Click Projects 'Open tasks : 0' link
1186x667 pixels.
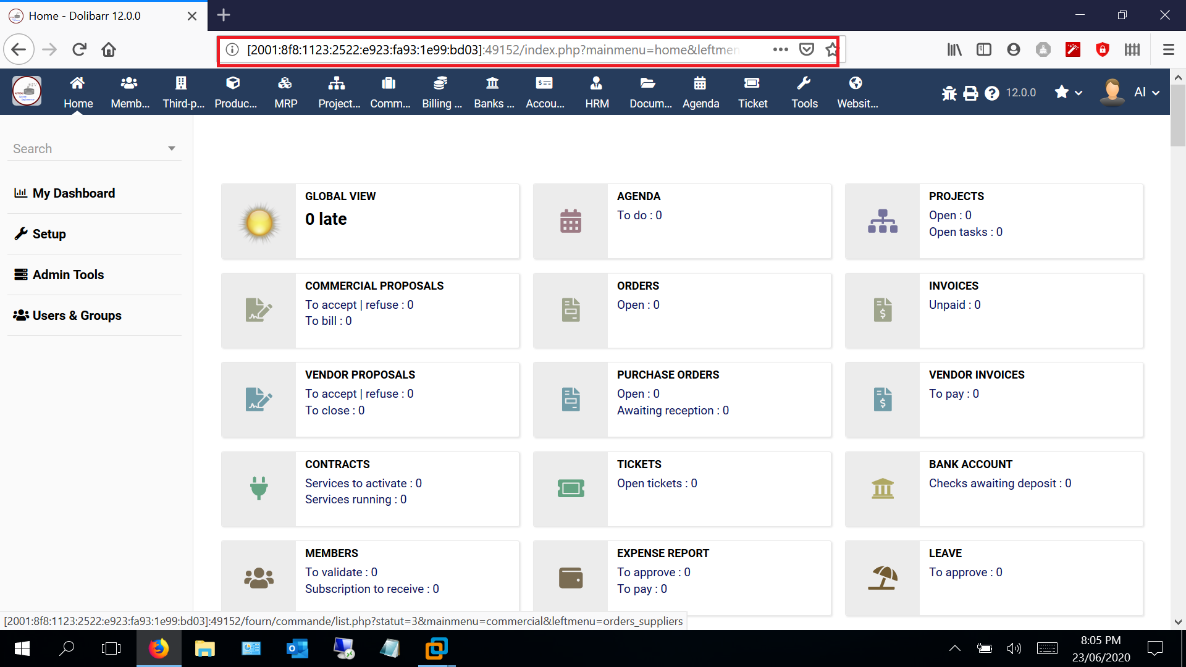(x=965, y=232)
